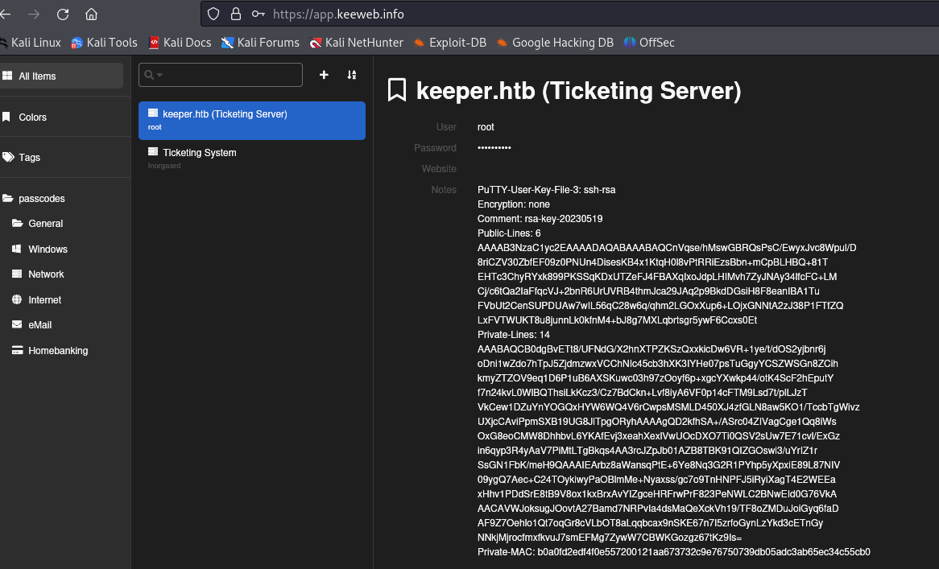The height and width of the screenshot is (569, 939).
Task: View site security padlock icon
Action: point(236,14)
